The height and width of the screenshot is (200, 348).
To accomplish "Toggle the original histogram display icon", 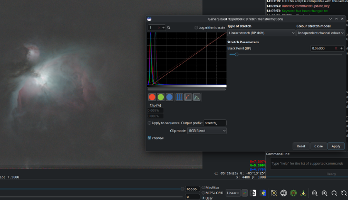I will 197,97.
